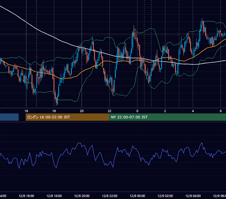Viewport: 226px width, 199px height.
Task: Click the 12/9 00:00 time label
Action: [x=137, y=196]
